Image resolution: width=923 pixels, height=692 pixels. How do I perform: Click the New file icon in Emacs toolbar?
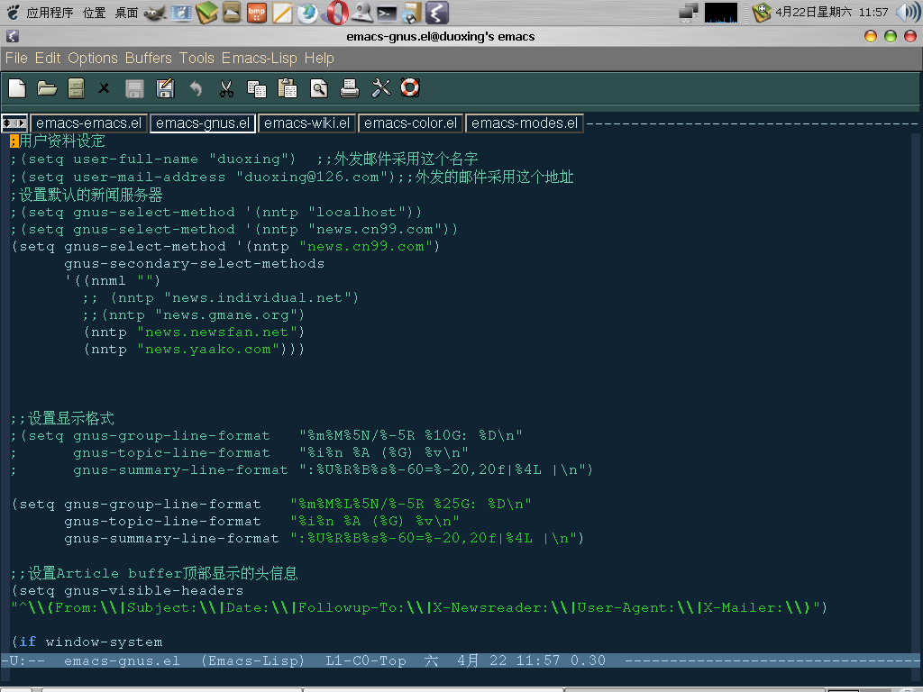[x=17, y=88]
